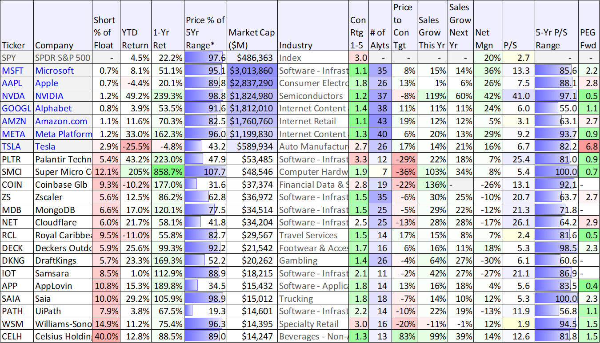
Task: Select the Price to Con Tgt header
Action: (404, 26)
